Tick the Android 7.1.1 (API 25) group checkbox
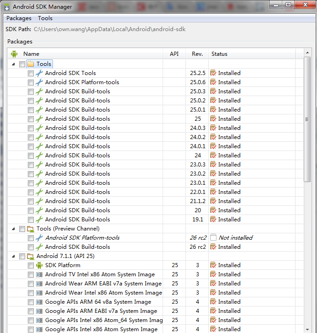The image size is (317, 333). (22, 256)
